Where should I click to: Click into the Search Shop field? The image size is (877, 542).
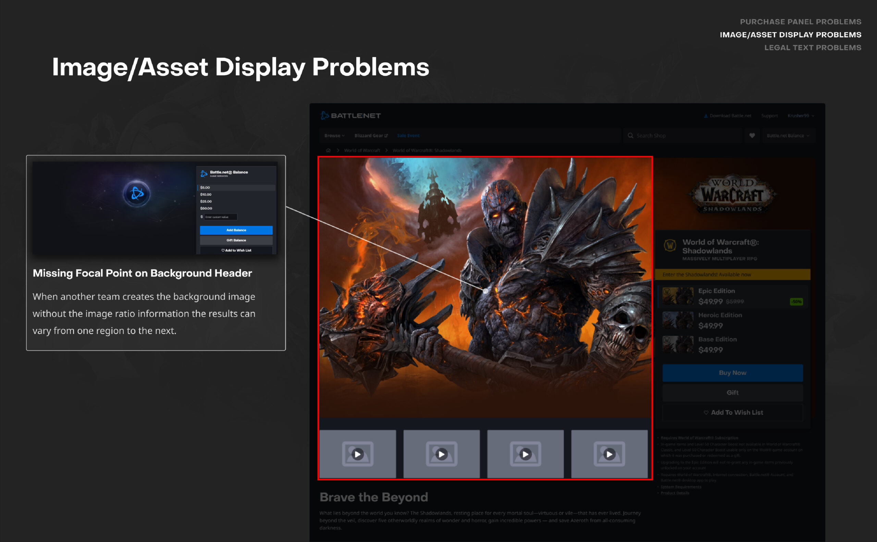tap(682, 136)
